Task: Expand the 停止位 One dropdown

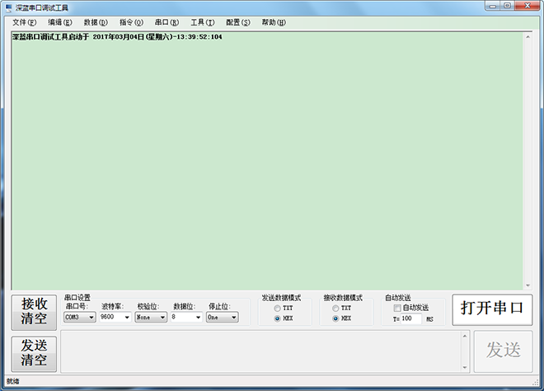Action: pyautogui.click(x=222, y=317)
